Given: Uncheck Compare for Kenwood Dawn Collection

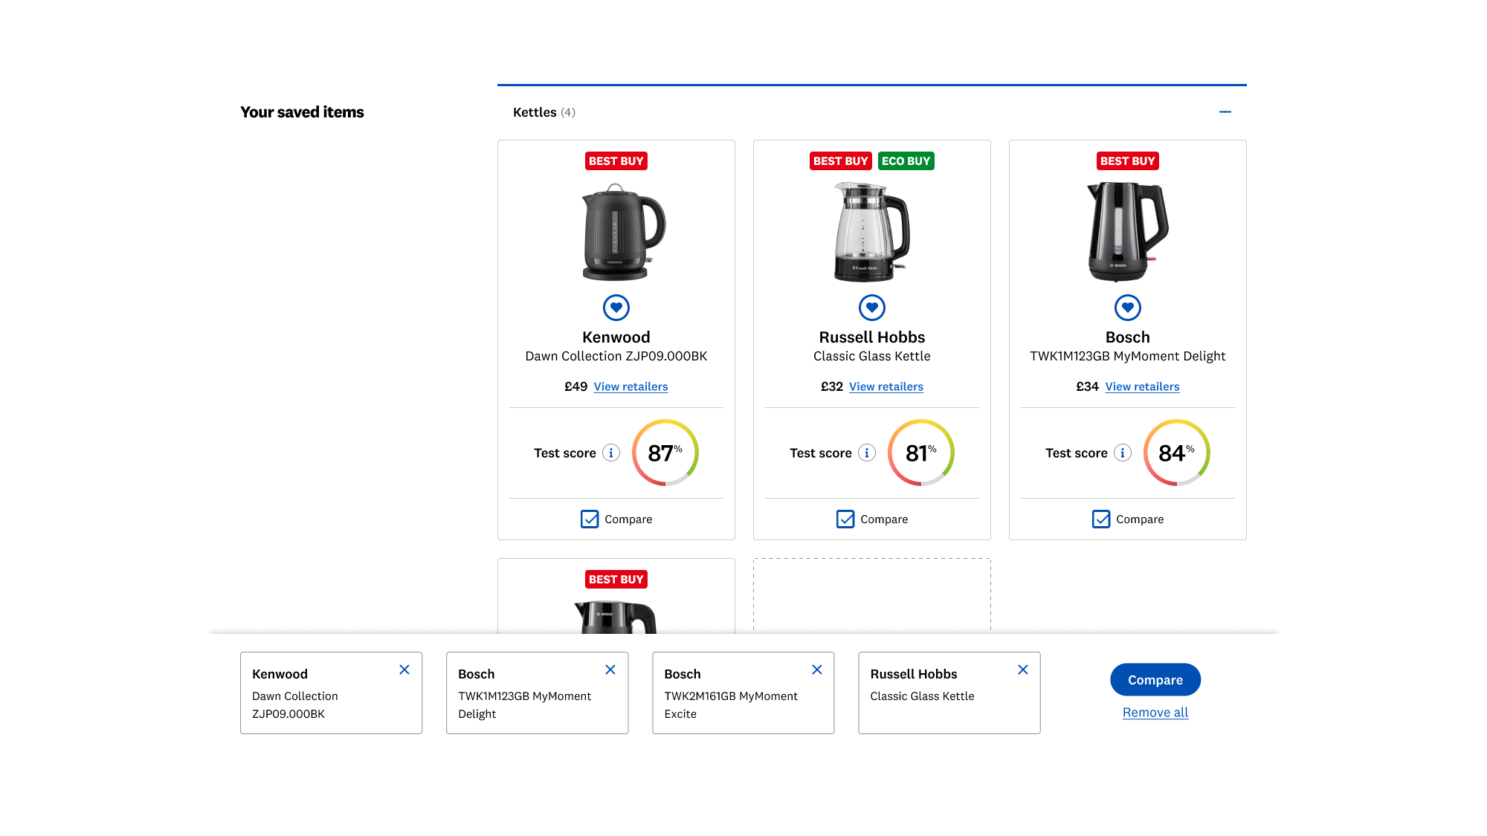Looking at the screenshot, I should click(x=590, y=519).
